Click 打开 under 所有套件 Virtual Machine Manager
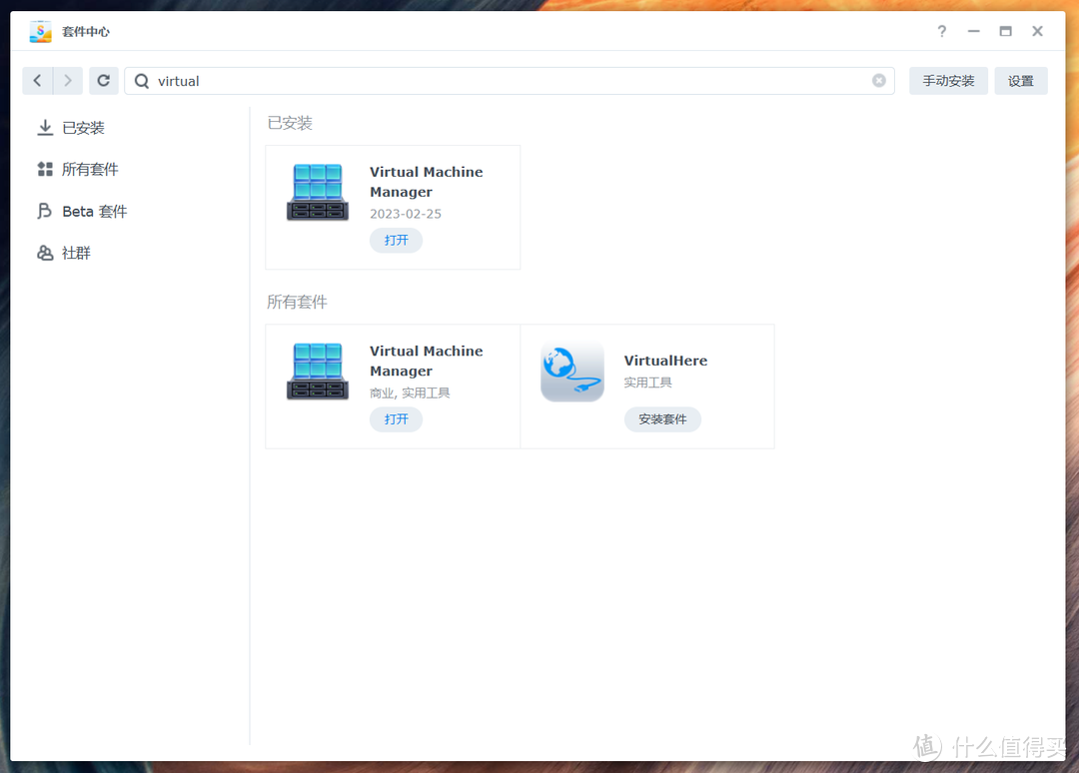The width and height of the screenshot is (1079, 773). (396, 418)
